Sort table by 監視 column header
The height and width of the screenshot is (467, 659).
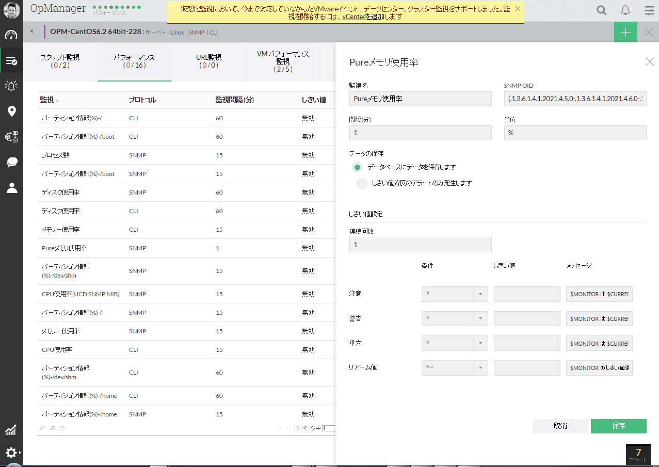point(47,100)
